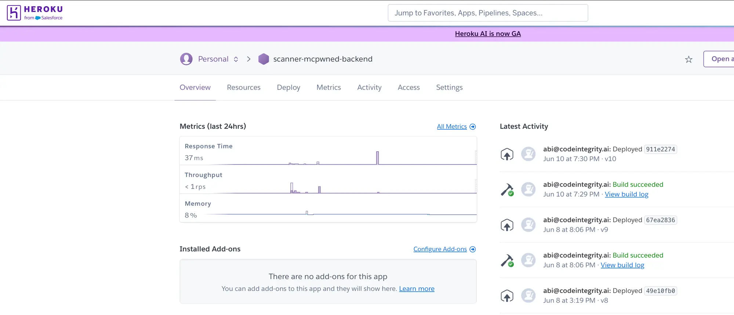The image size is (734, 315).
Task: Click the Heroku logo icon
Action: click(14, 13)
